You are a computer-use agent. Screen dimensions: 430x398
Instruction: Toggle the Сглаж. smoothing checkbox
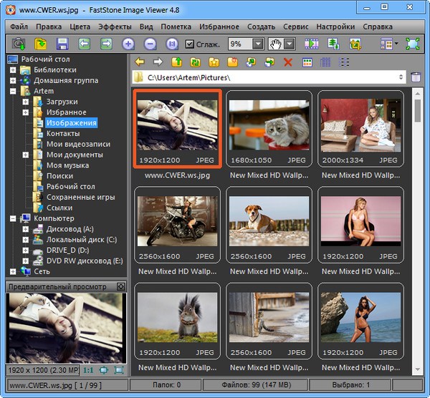coord(190,44)
